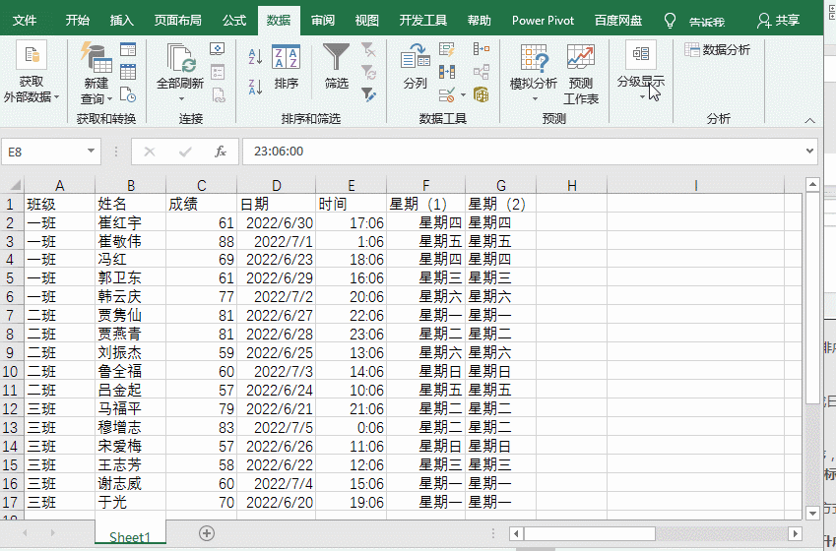Open Data Validation dropdown arrow
Image resolution: width=836 pixels, height=551 pixels.
[x=463, y=95]
